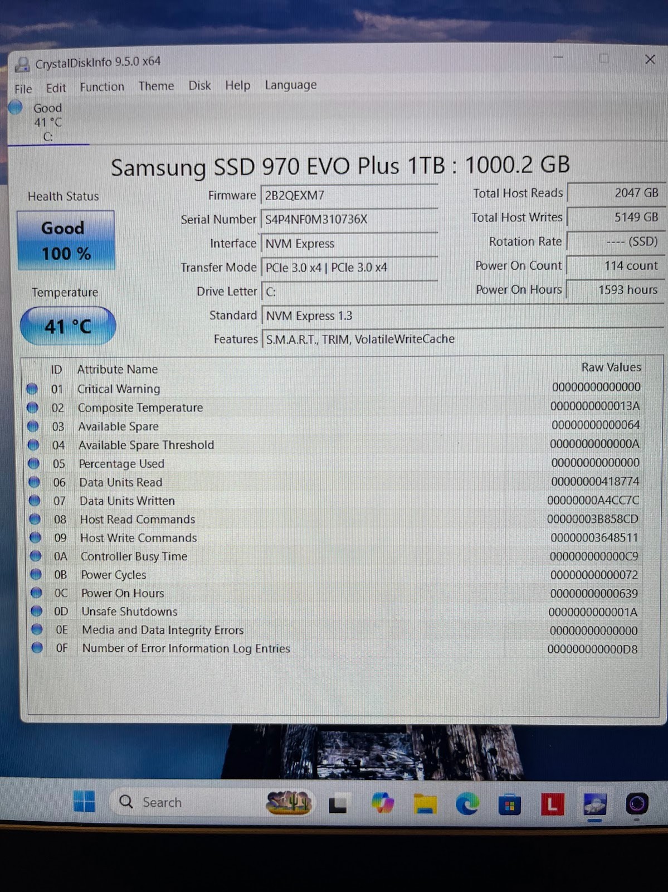Open the Disk menu
This screenshot has width=668, height=892.
pyautogui.click(x=199, y=85)
